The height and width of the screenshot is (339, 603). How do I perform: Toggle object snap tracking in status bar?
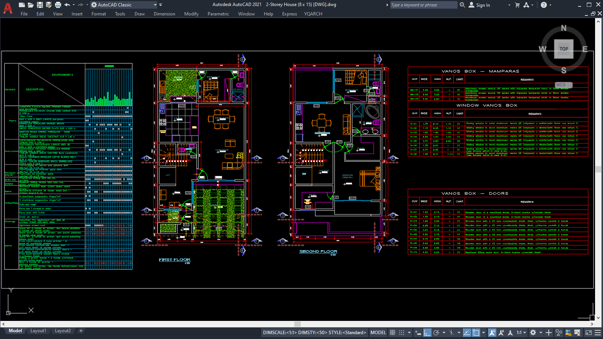click(x=467, y=333)
